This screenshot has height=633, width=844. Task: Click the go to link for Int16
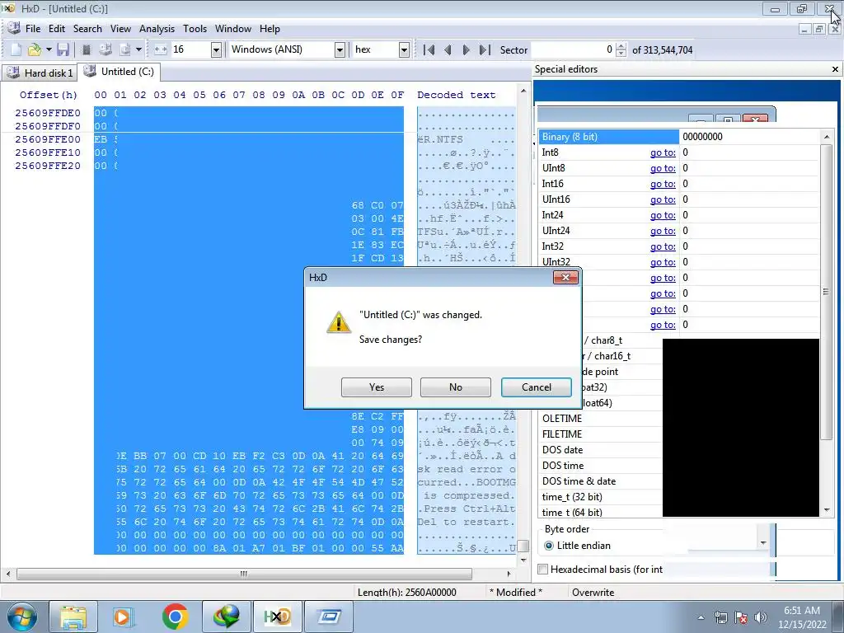click(x=663, y=184)
